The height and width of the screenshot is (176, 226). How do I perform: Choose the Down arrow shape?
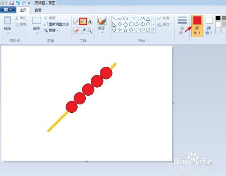pyautogui.click(x=114, y=30)
